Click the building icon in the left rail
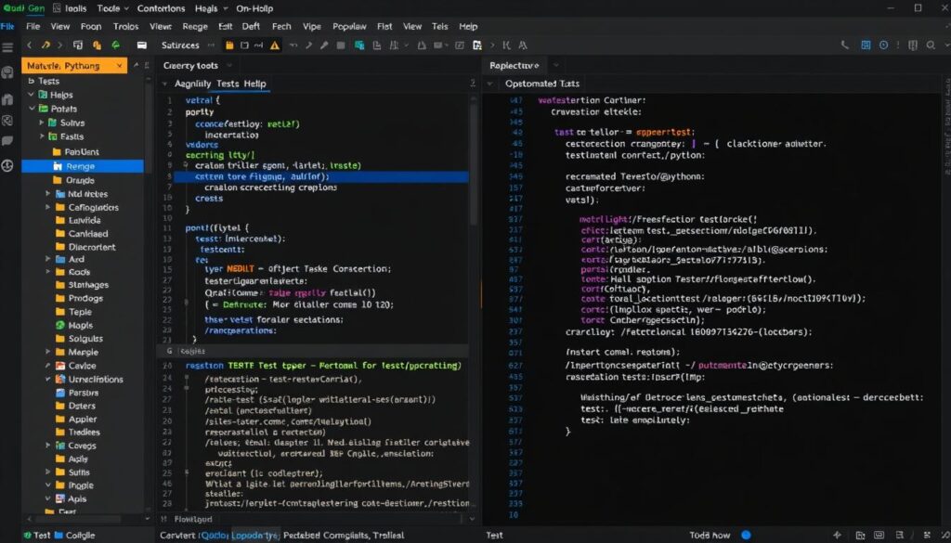Image resolution: width=951 pixels, height=543 pixels. [7, 99]
